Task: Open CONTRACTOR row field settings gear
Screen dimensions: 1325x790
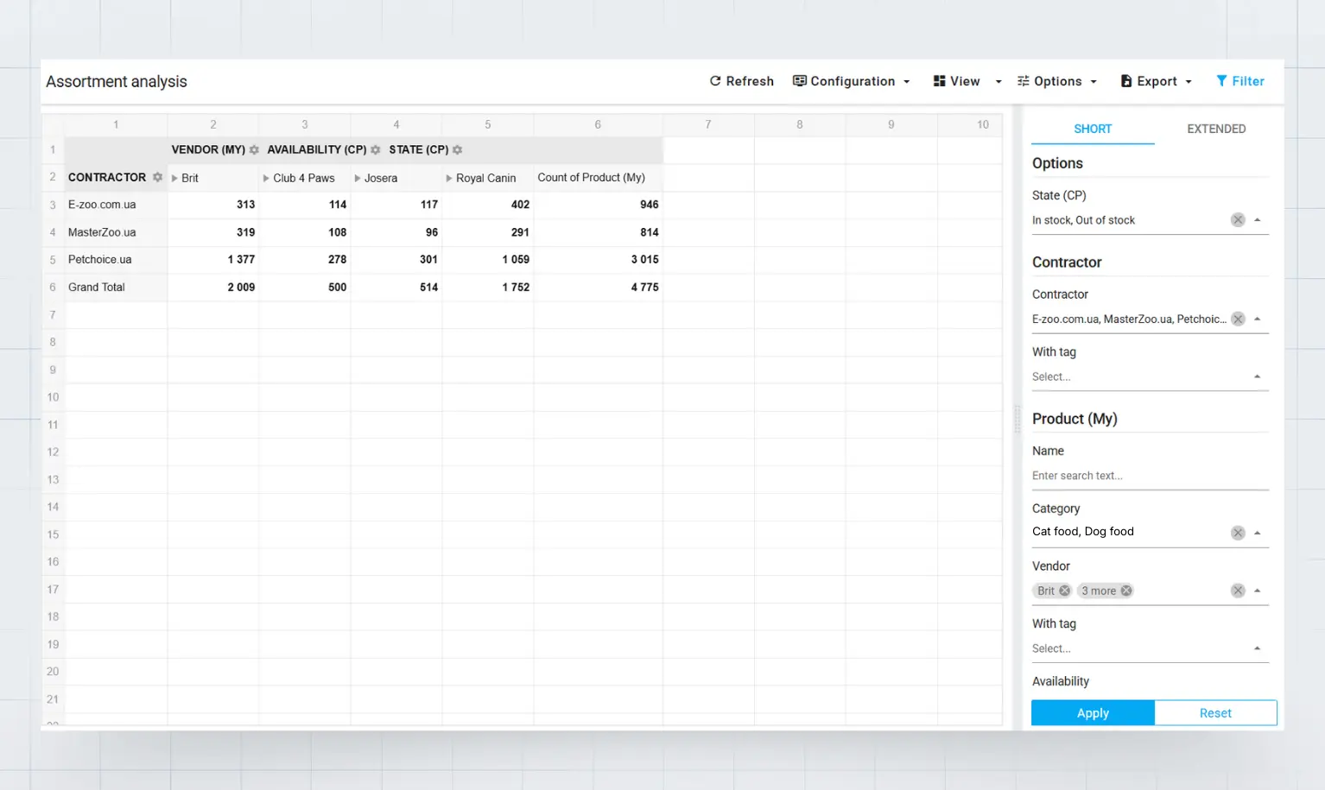Action: tap(157, 177)
